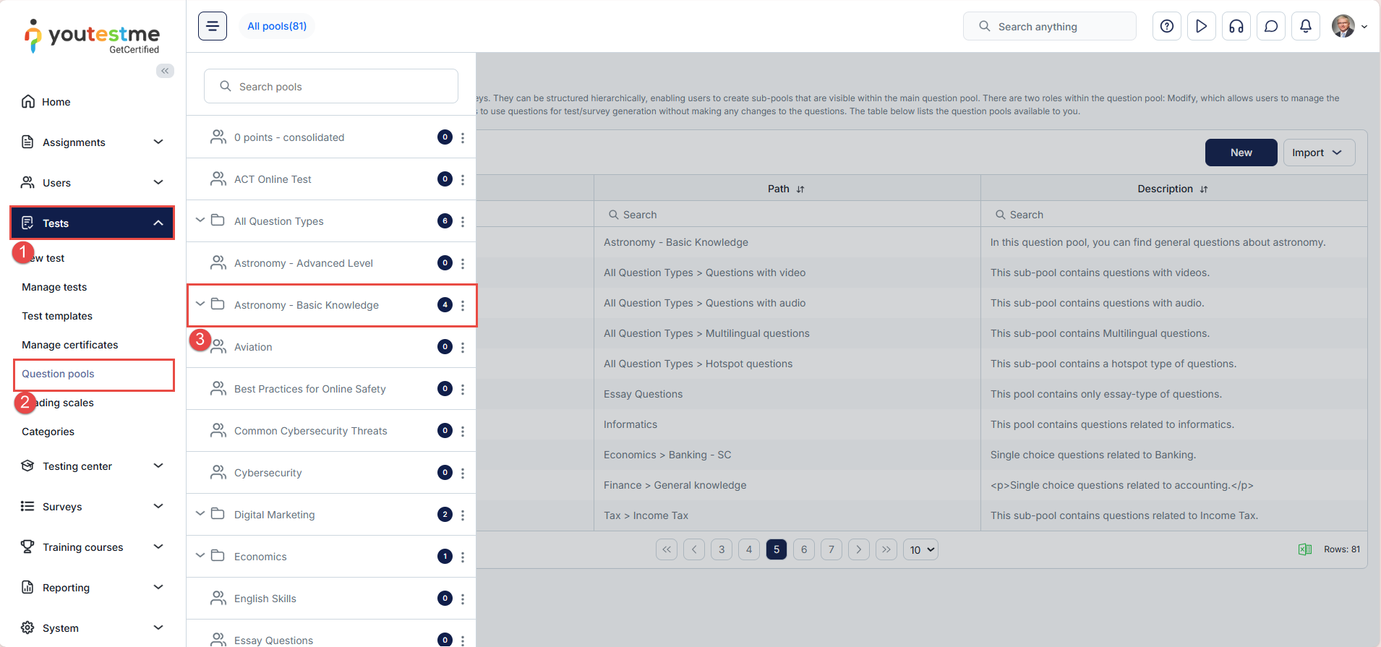The height and width of the screenshot is (647, 1381).
Task: Open the rows per page dropdown
Action: [920, 550]
